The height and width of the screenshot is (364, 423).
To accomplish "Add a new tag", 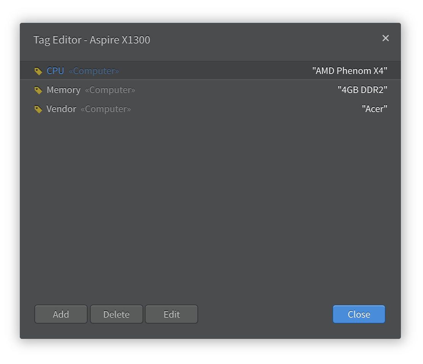I will 61,314.
